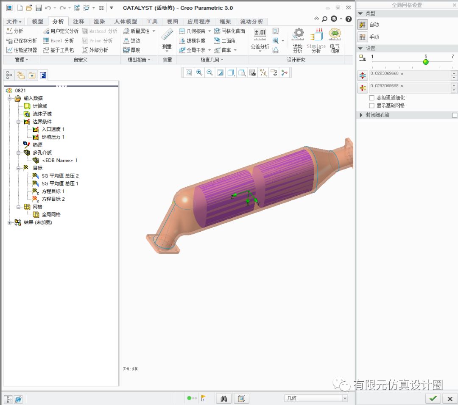Enable 高级通道细化 checkbox
Image resolution: width=458 pixels, height=405 pixels.
tap(372, 98)
